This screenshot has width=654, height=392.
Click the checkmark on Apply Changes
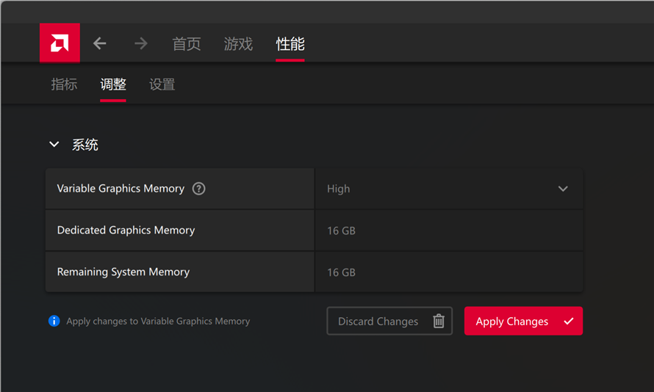coord(569,322)
